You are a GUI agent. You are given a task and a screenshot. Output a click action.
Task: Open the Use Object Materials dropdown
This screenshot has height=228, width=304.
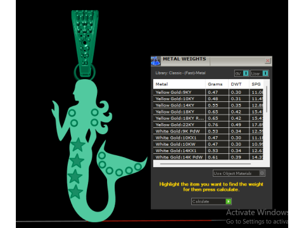[x=239, y=174]
